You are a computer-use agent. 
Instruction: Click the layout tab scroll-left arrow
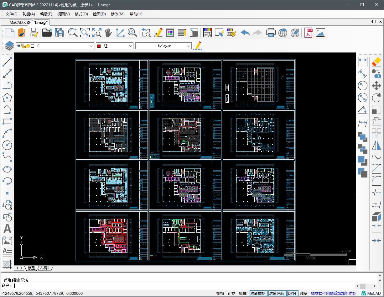pos(17,268)
